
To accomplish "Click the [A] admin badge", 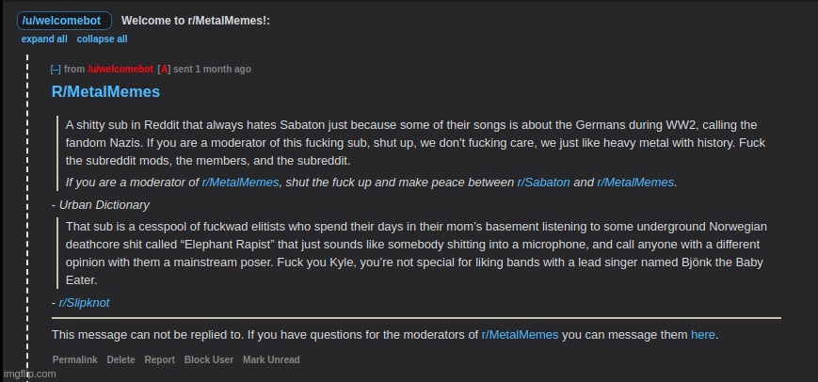I will (164, 70).
